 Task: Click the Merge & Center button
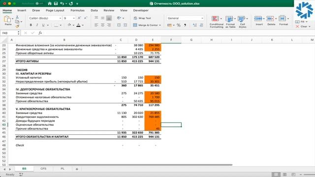tap(146, 25)
